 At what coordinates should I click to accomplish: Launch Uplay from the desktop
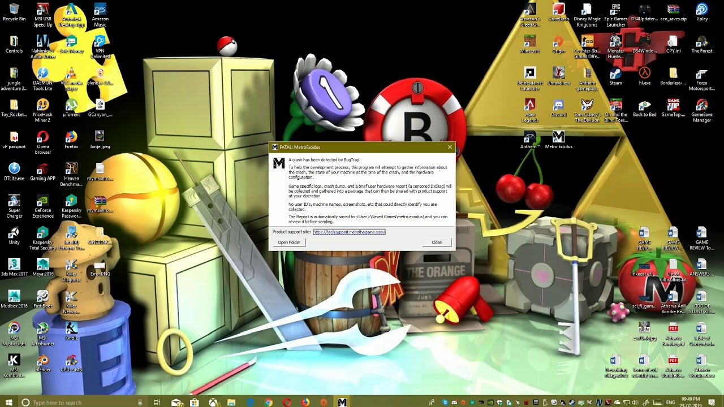pos(701,13)
